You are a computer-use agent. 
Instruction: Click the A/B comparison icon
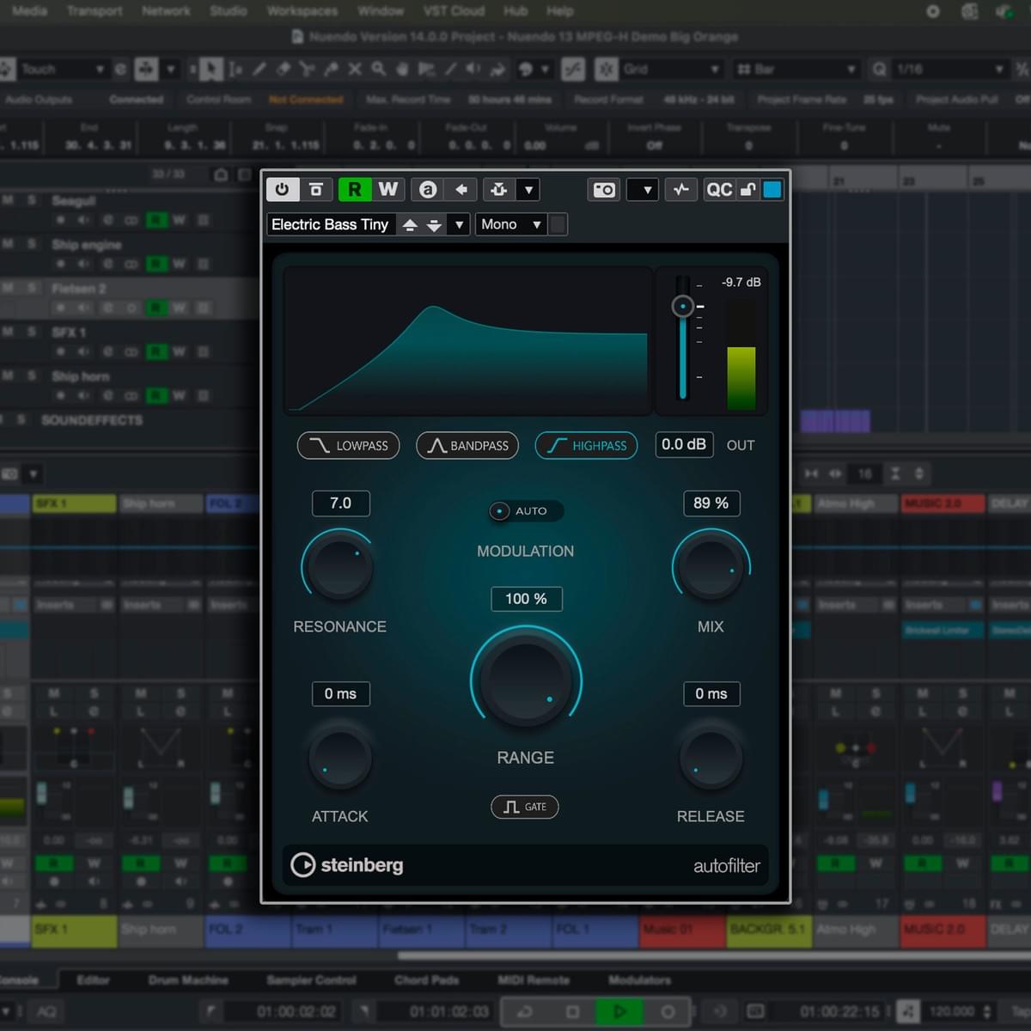coord(428,189)
